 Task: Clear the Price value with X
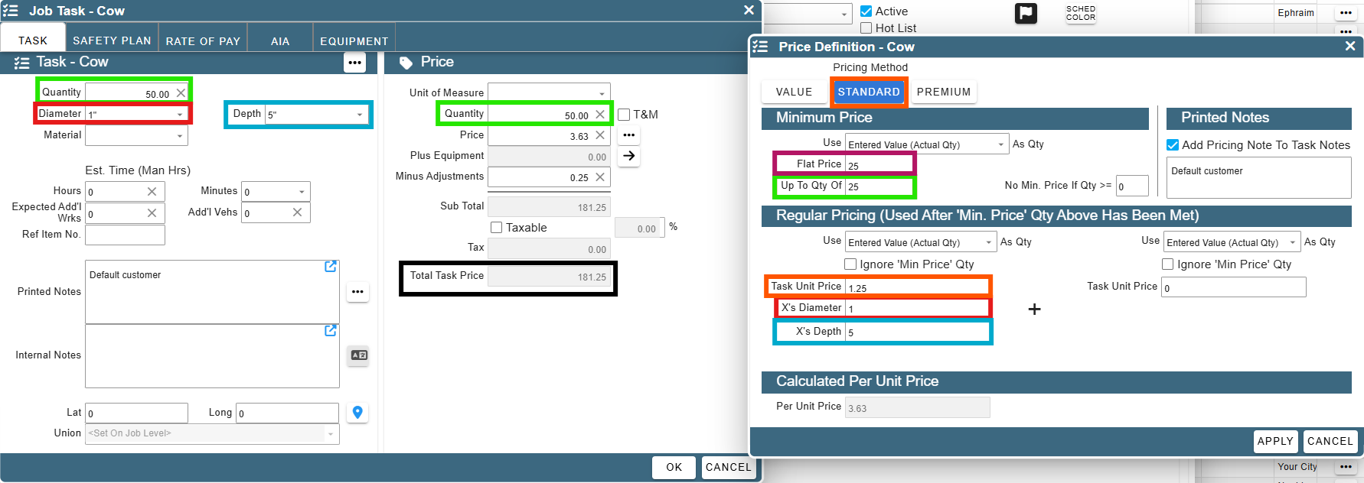click(600, 135)
